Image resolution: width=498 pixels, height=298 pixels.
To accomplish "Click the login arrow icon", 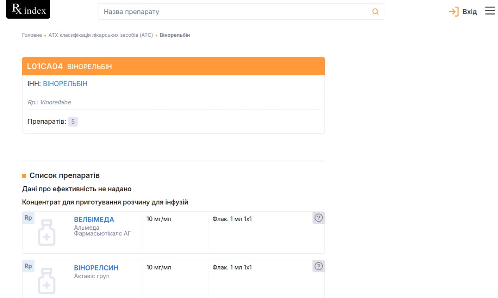I will pos(454,12).
